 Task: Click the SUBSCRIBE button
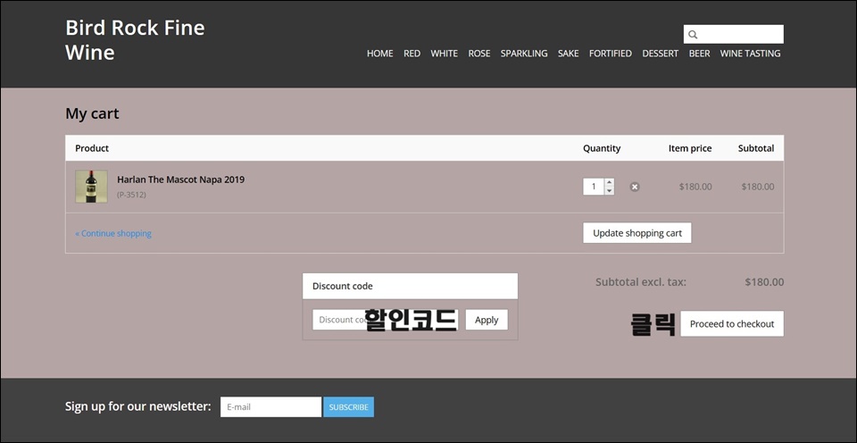click(x=349, y=407)
